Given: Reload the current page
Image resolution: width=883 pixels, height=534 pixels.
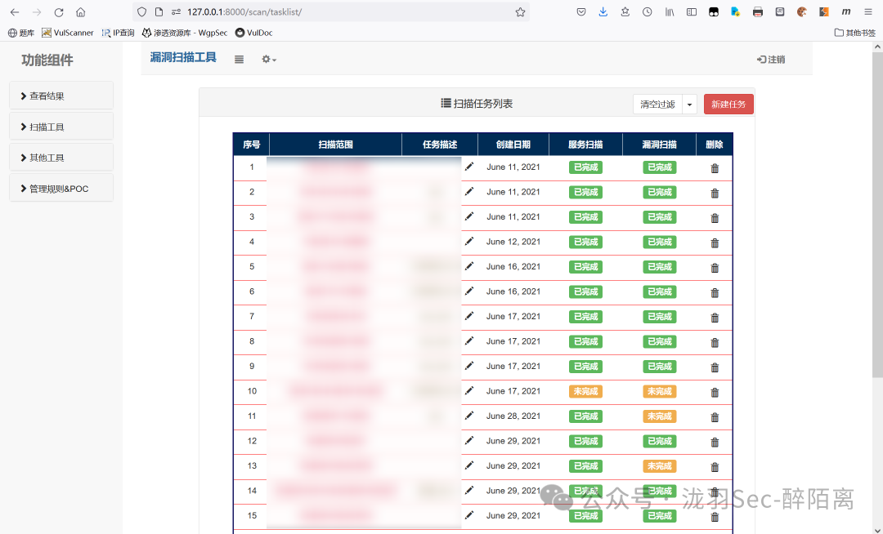Looking at the screenshot, I should (59, 11).
